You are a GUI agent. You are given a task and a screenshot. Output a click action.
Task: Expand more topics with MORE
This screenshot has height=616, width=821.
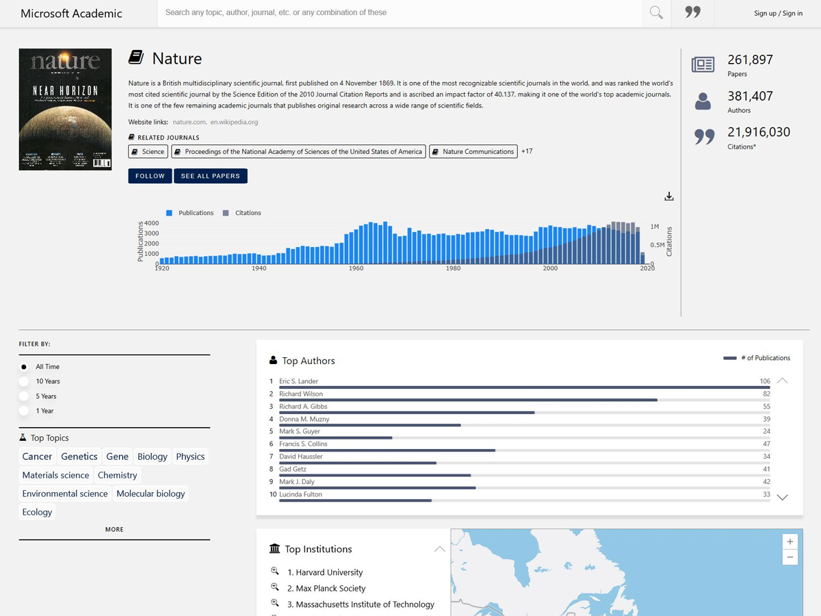[x=114, y=529]
